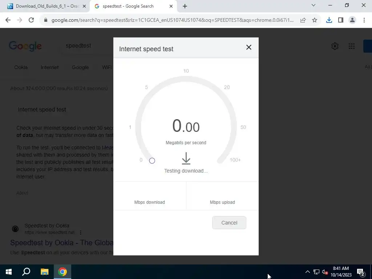Open Chrome three-dot menu
This screenshot has height=279, width=372.
(x=364, y=20)
